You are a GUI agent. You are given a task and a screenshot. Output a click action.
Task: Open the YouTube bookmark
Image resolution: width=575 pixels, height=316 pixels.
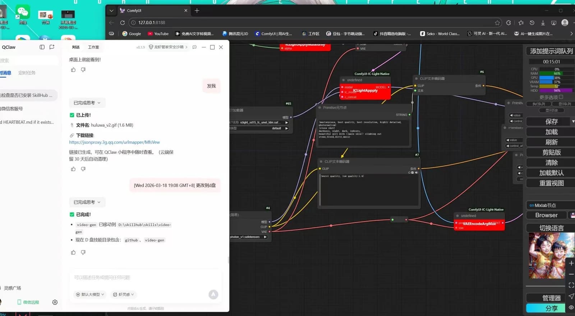point(158,34)
